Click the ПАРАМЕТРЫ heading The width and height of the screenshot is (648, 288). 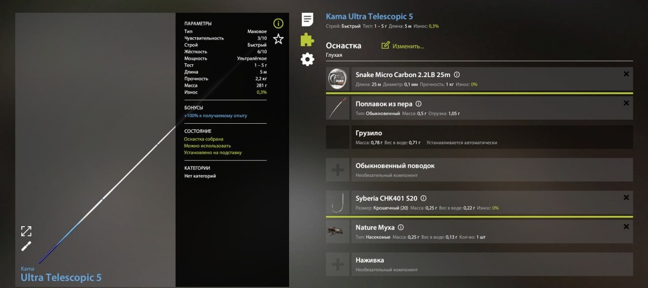[198, 24]
